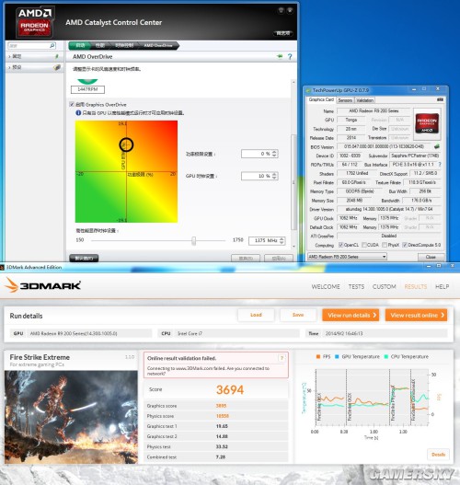Click the search magnifier in Catalyst sidebar
This screenshot has height=485, width=460.
52,46
